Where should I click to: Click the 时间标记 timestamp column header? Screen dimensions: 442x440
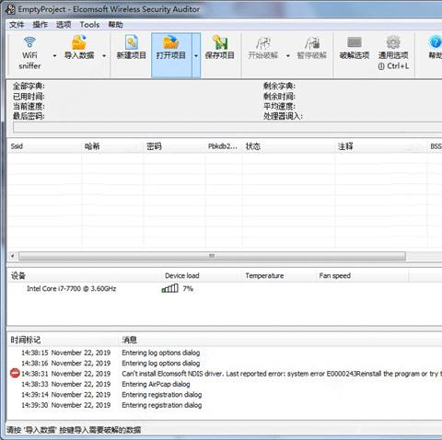64,340
